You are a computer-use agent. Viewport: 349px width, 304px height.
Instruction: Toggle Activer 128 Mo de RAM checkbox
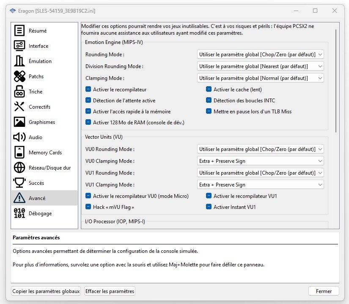(88, 123)
